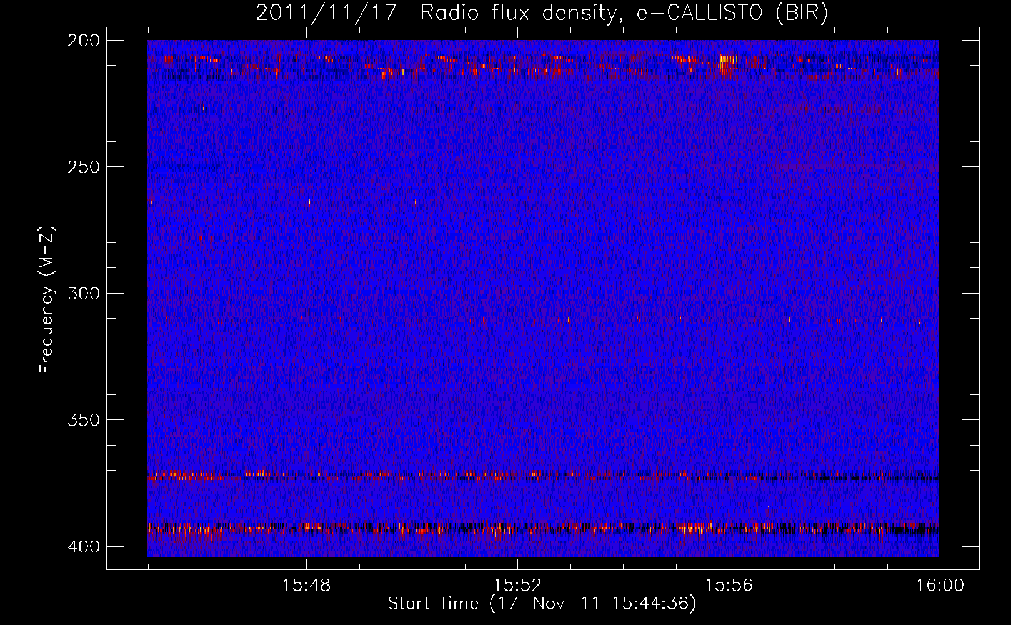The height and width of the screenshot is (625, 1011).
Task: Click the 400 frequency tick label
Action: [x=83, y=546]
